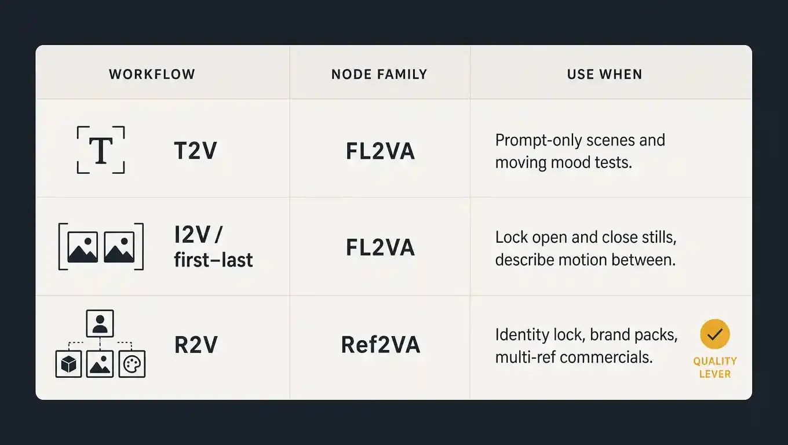Image resolution: width=788 pixels, height=445 pixels.
Task: Click the landscape image reference icon
Action: (x=100, y=364)
